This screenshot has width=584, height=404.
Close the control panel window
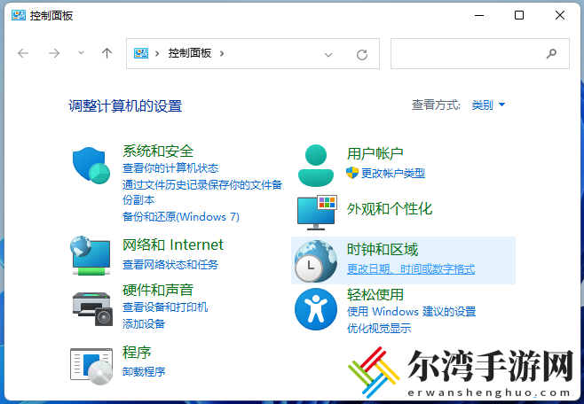coord(560,15)
